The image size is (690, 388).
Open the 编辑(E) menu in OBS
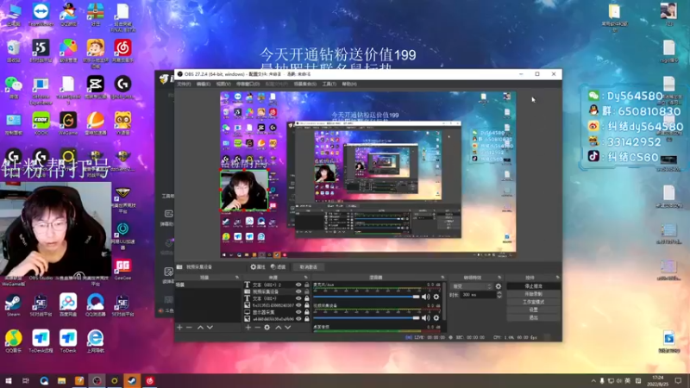(x=204, y=84)
